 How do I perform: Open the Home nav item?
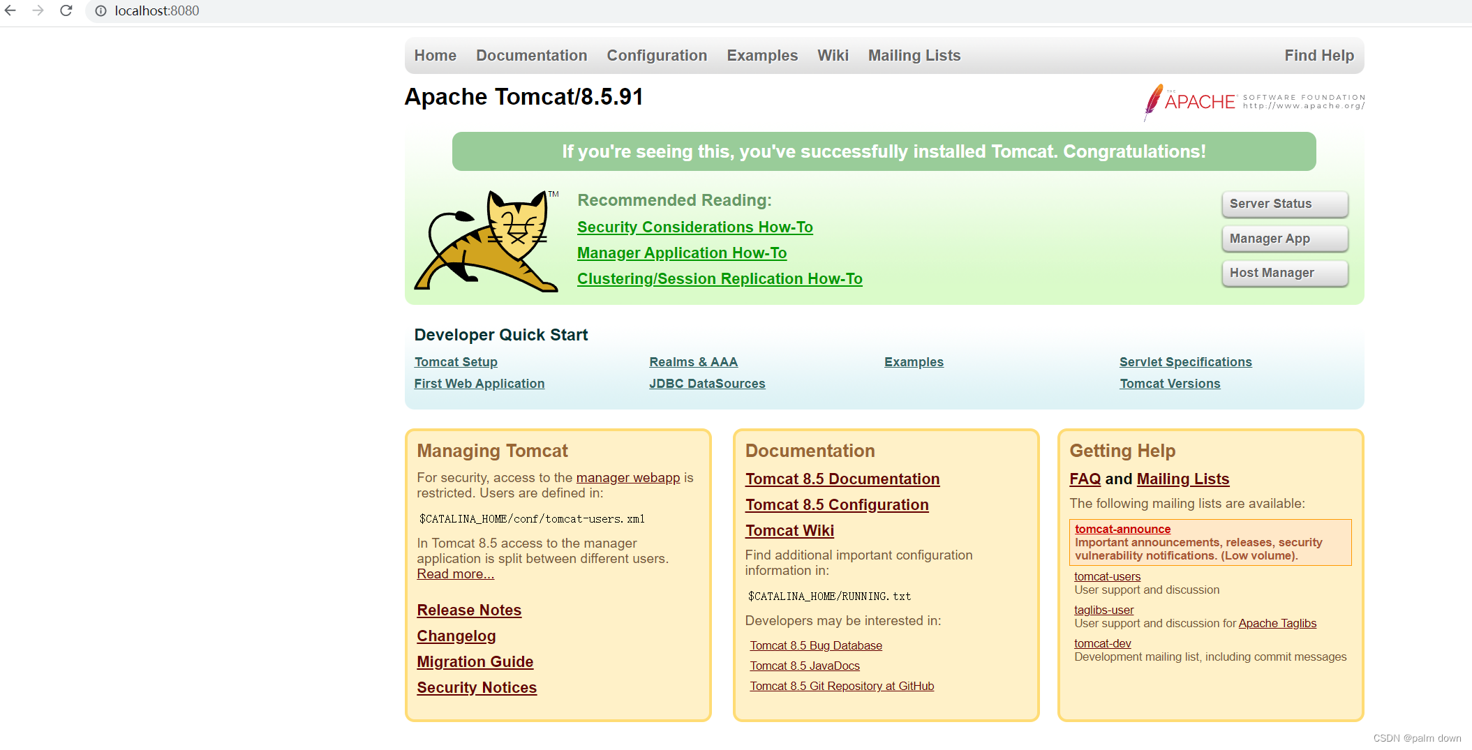pyautogui.click(x=436, y=56)
